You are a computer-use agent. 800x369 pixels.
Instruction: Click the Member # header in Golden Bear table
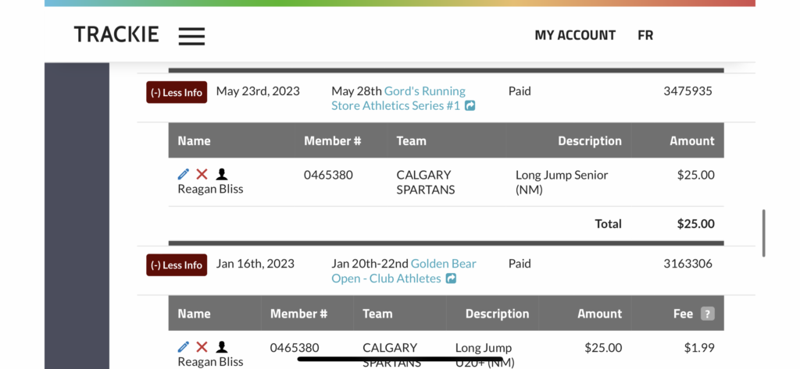click(x=298, y=314)
